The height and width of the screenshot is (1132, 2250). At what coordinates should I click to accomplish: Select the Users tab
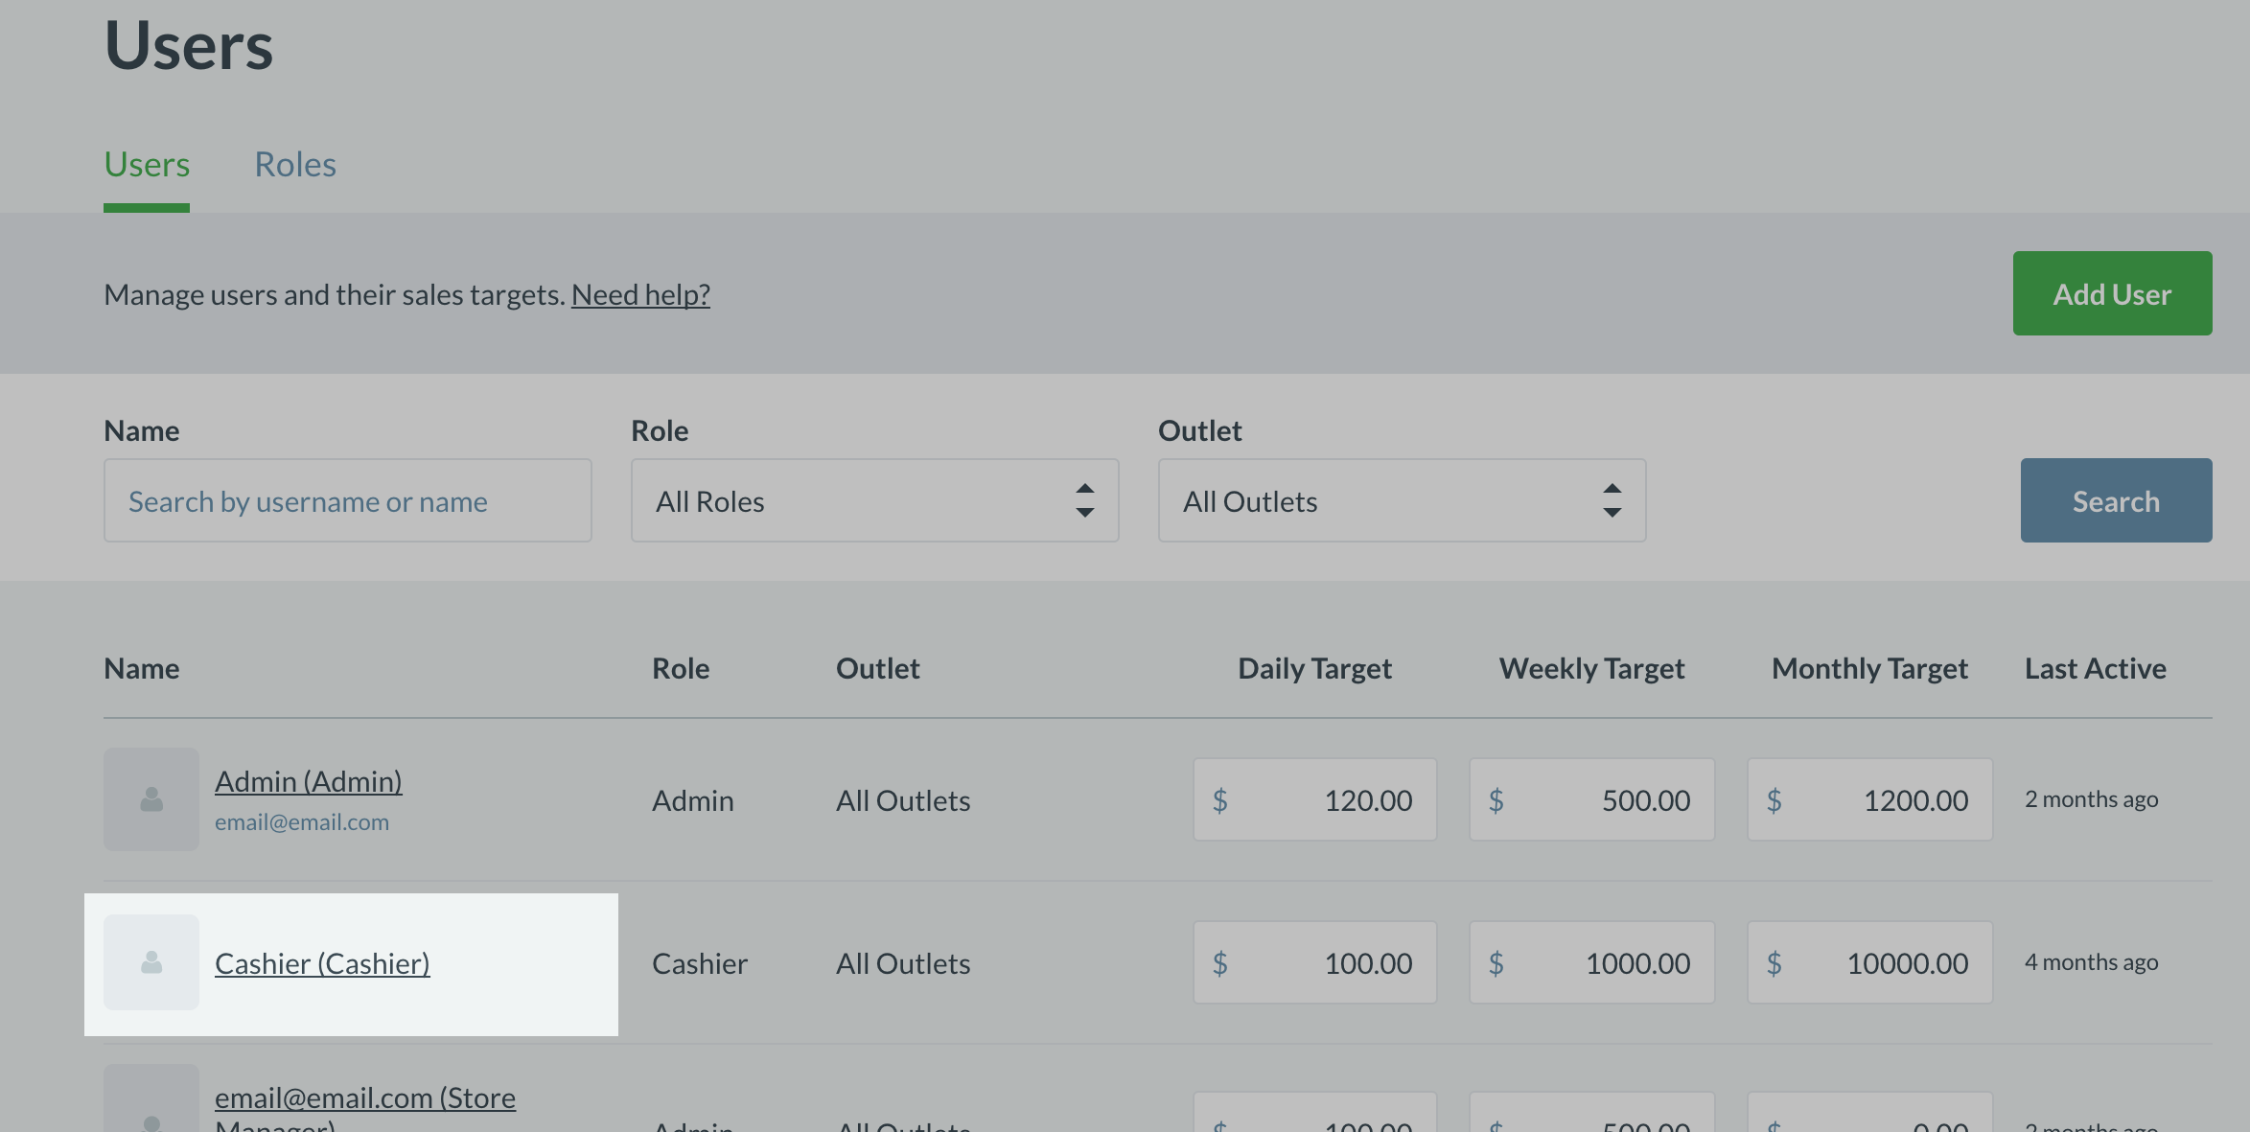[x=147, y=165]
